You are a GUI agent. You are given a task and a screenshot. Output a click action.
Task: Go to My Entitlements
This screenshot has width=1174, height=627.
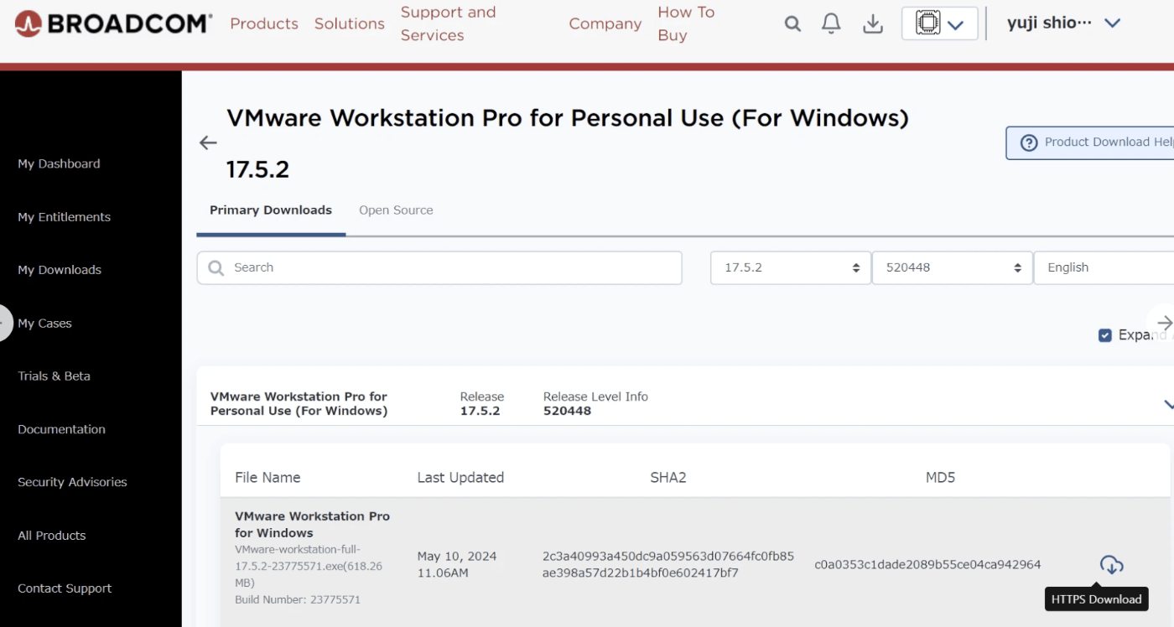(64, 217)
